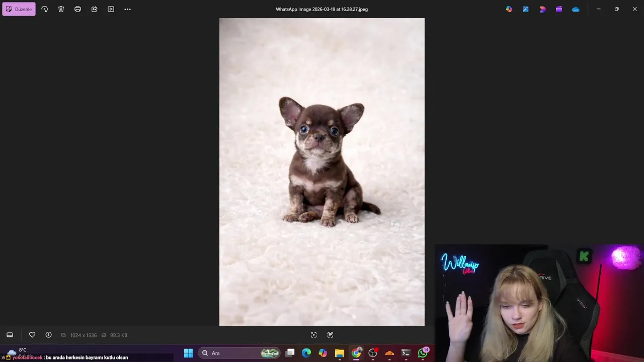
Task: Click the chihuahua puppy photo
Action: [x=322, y=172]
